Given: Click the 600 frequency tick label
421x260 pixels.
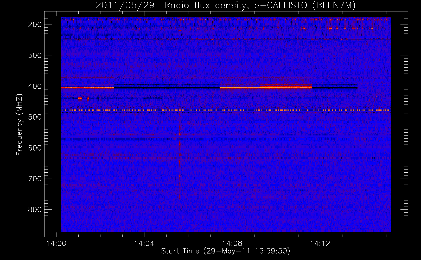Looking at the screenshot, I should [35, 148].
